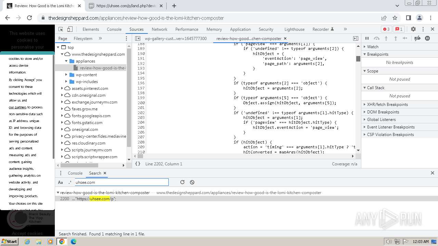Open the Application tab

click(240, 29)
